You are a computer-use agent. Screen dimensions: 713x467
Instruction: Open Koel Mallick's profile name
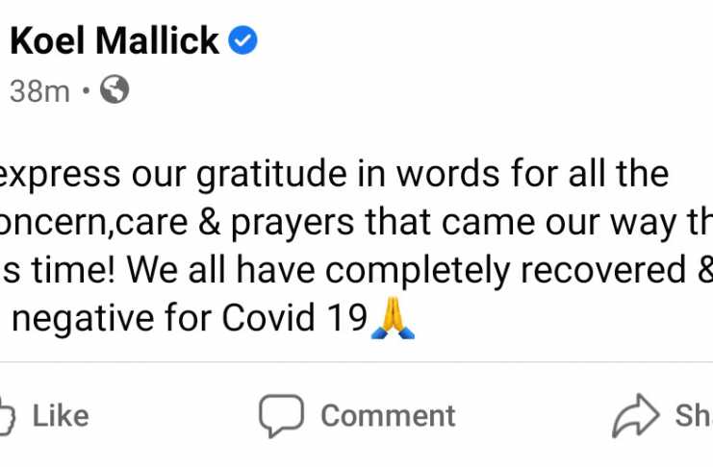tap(115, 40)
